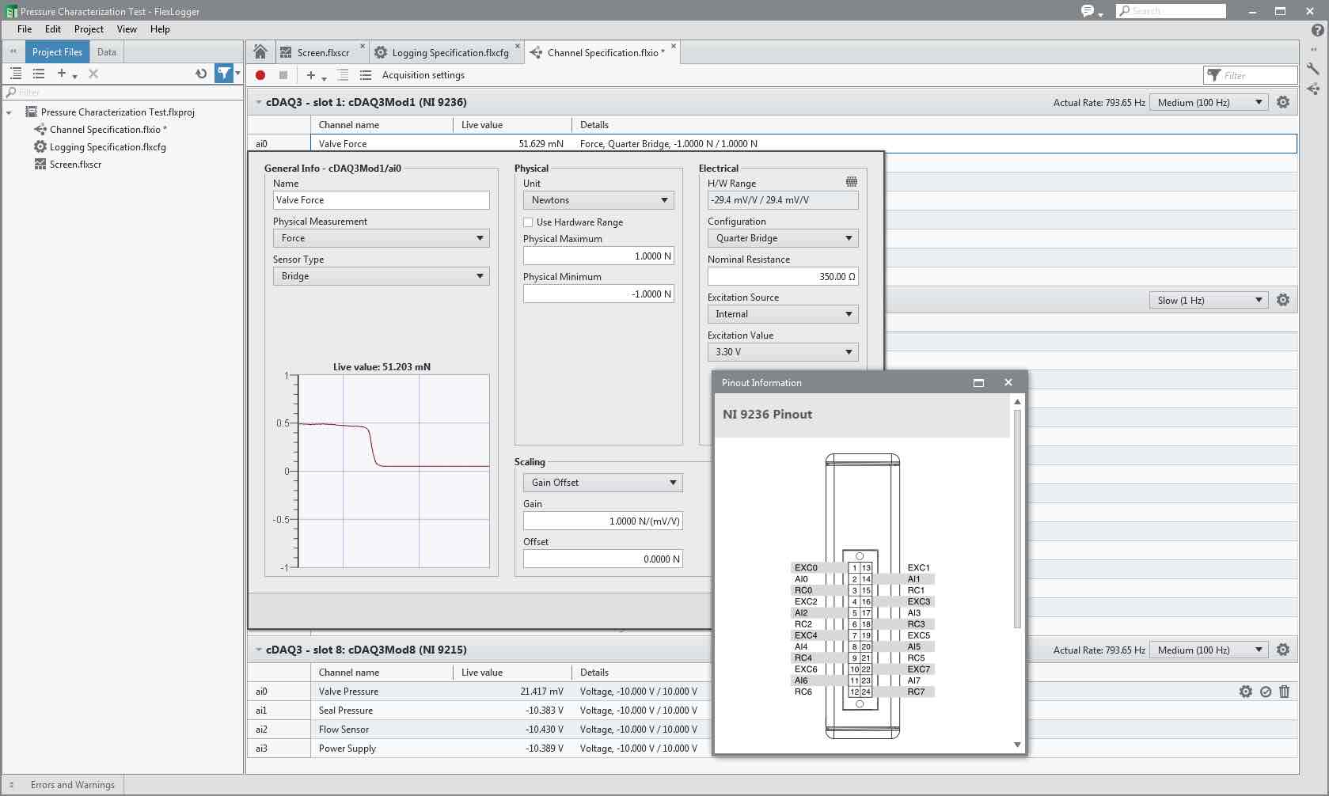Click the filter funnel icon in project panel
1329x796 pixels.
point(225,74)
